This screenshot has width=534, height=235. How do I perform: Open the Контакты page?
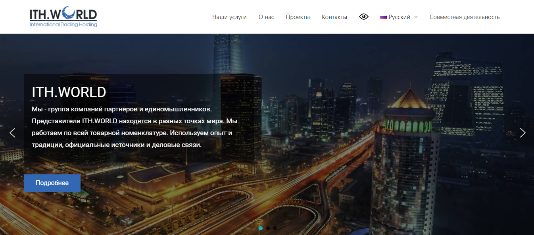click(x=334, y=17)
